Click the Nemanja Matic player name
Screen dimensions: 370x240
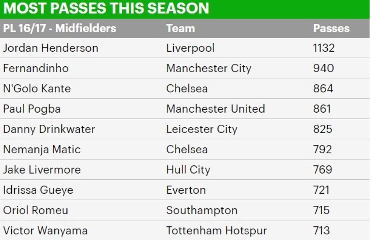[42, 150]
